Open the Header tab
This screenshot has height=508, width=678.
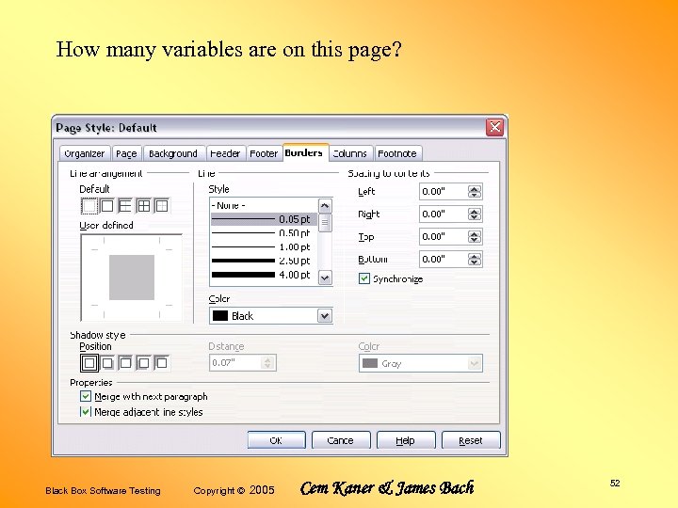[225, 153]
